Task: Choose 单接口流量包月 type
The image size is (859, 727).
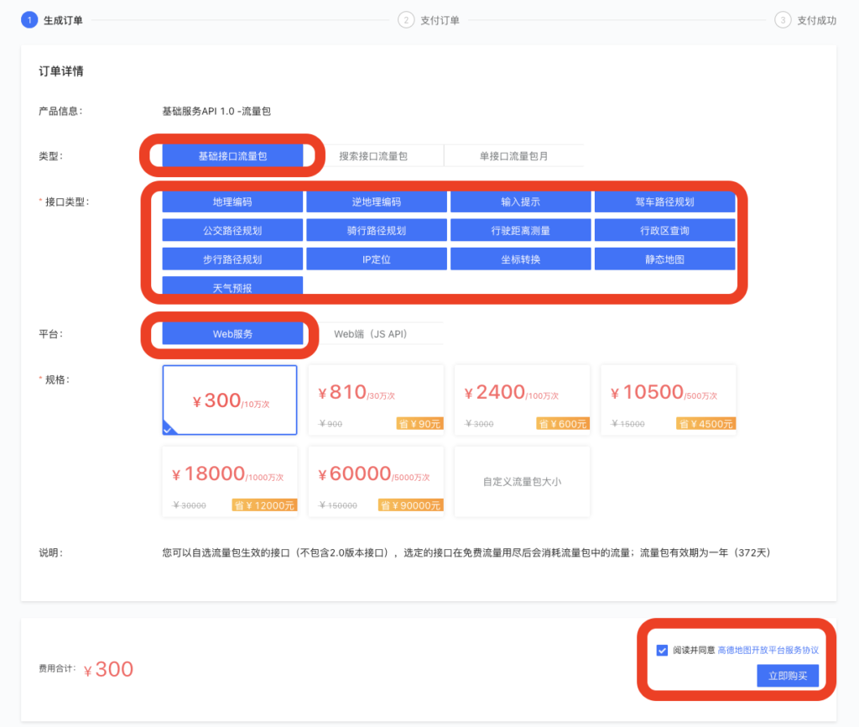Action: click(513, 156)
